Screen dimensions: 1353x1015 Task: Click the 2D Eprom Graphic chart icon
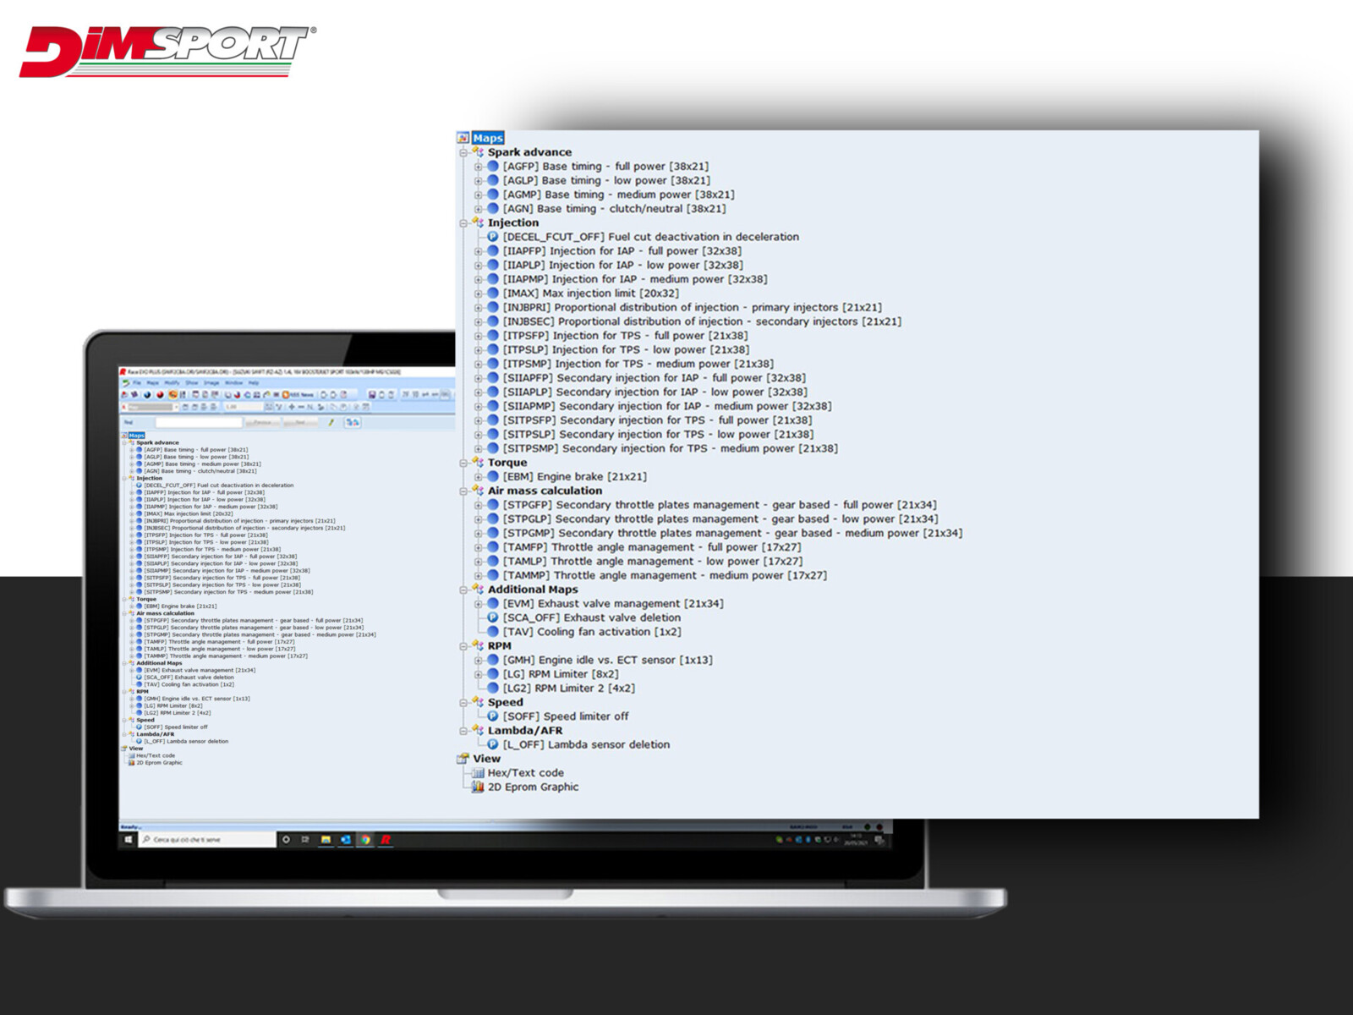click(x=478, y=787)
